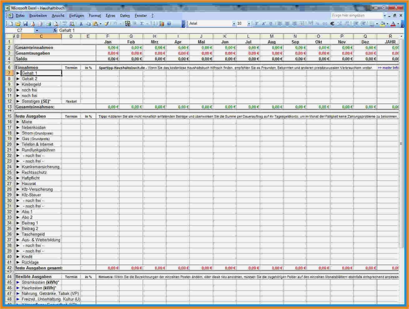Open the Datei menu
The height and width of the screenshot is (309, 409).
(x=20, y=16)
